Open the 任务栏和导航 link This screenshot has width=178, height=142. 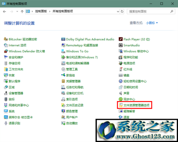coord(75,87)
